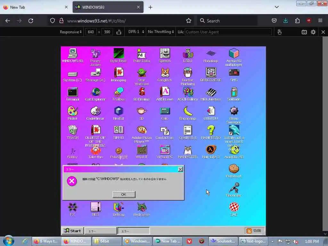Open the TRASH bin
This screenshot has width=328, height=246.
point(72,132)
